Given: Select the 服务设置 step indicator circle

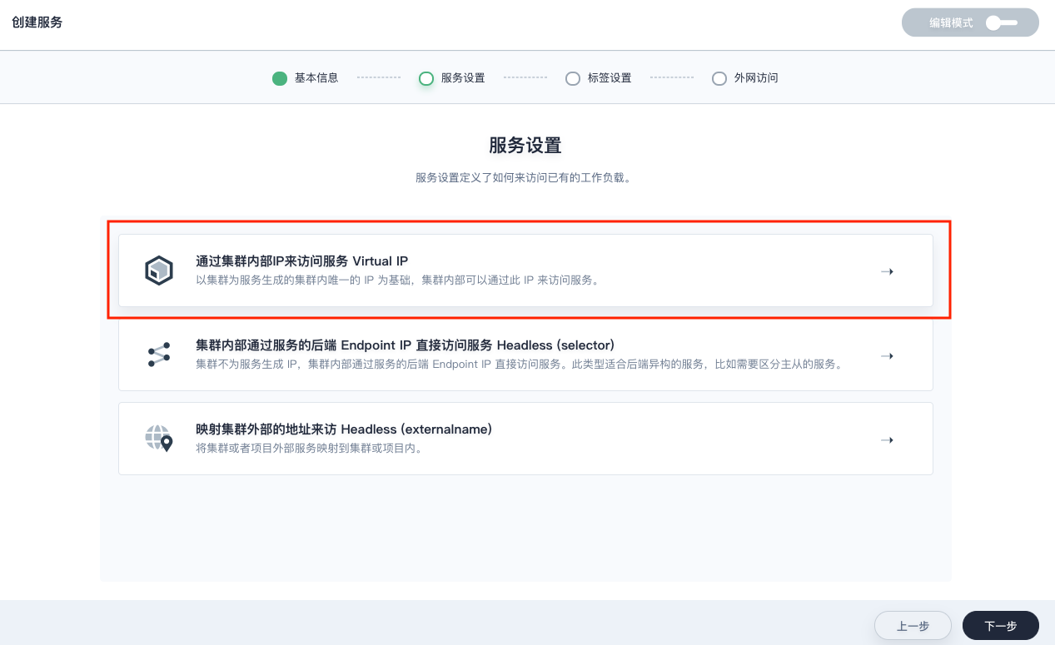Looking at the screenshot, I should coord(426,78).
